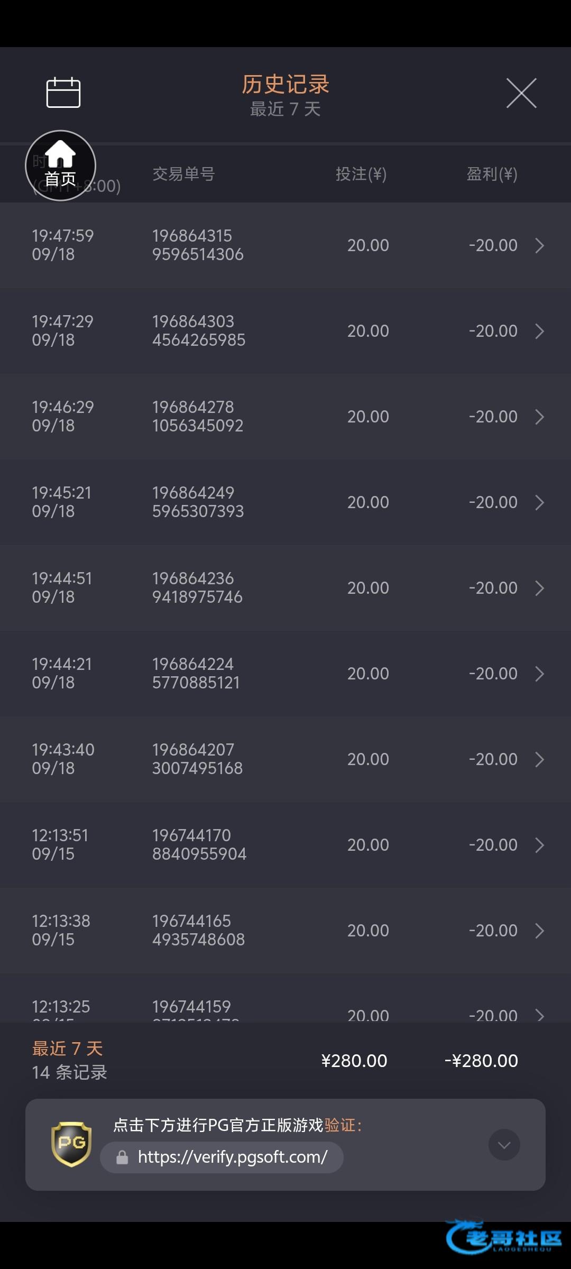Click the orange verification text link
The height and width of the screenshot is (1269, 571).
click(x=339, y=1125)
